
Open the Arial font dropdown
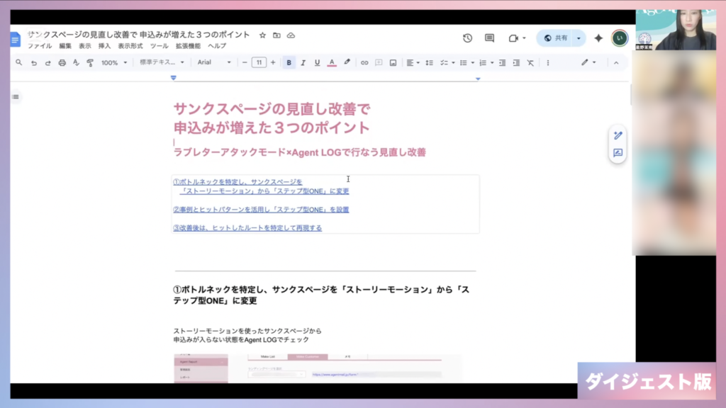tap(214, 63)
